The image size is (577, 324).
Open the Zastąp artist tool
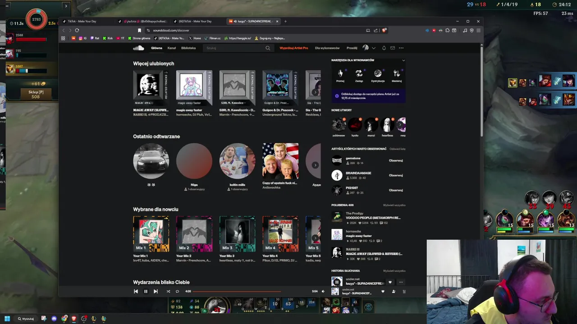click(x=359, y=76)
